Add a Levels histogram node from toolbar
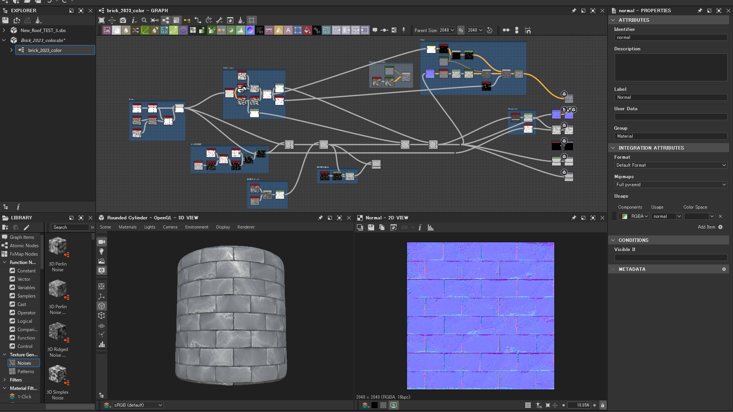 coord(241,30)
